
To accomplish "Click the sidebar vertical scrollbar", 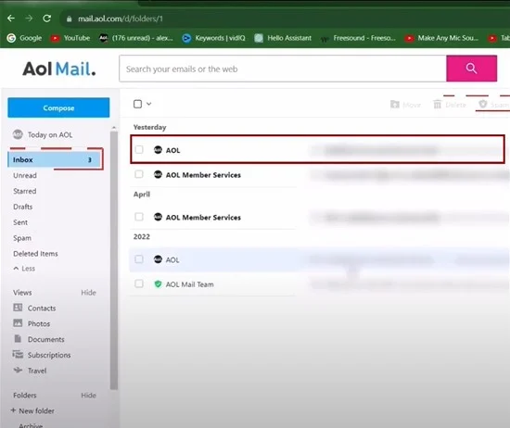I will pos(114,260).
